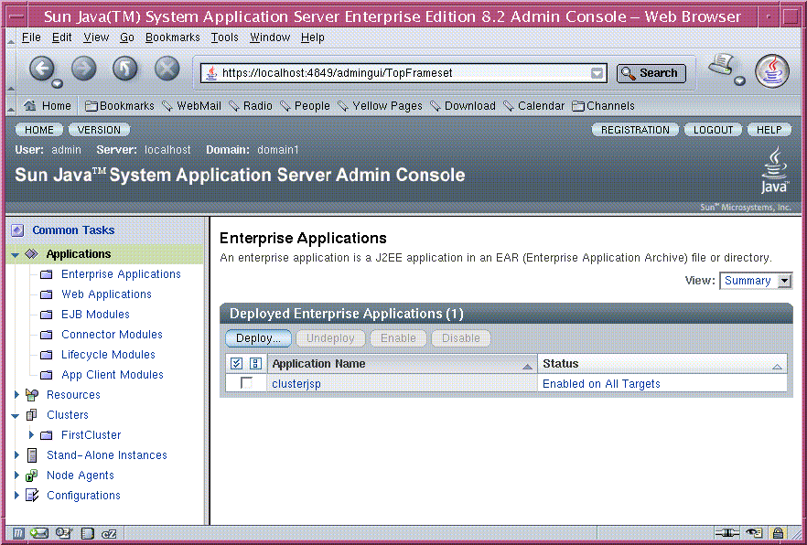This screenshot has height=545, width=807.
Task: Tick the clusterjsp row checkbox
Action: click(246, 383)
